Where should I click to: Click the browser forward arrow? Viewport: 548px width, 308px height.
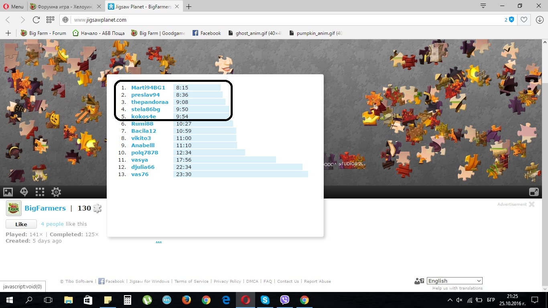click(22, 20)
